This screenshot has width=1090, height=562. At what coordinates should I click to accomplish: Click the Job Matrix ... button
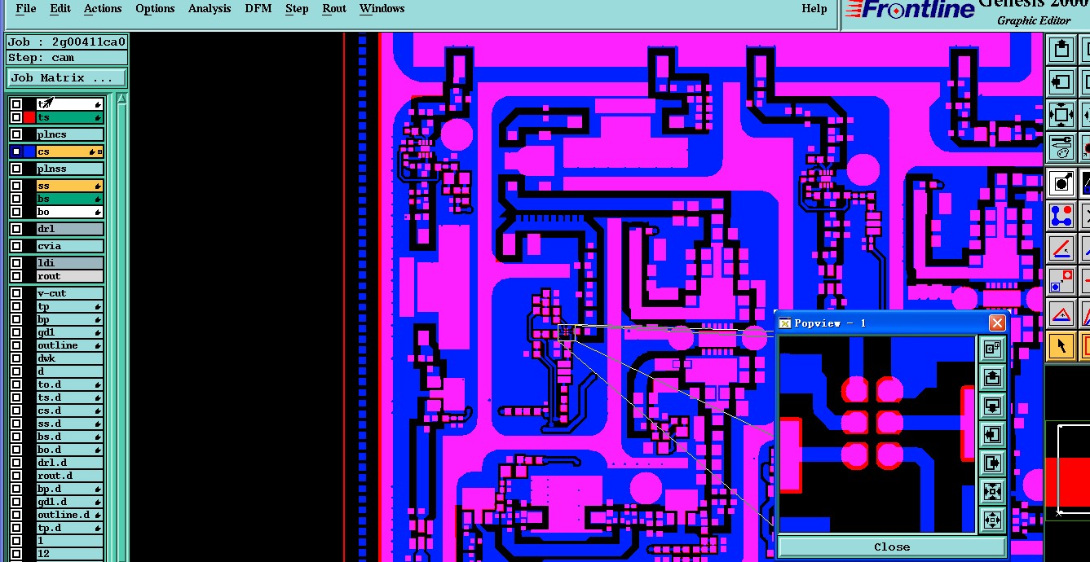pyautogui.click(x=67, y=78)
